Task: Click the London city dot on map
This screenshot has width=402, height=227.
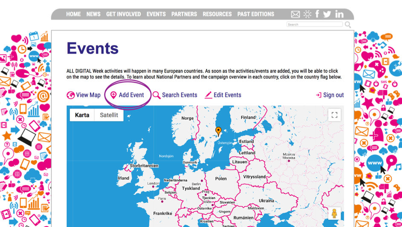Action: click(153, 187)
